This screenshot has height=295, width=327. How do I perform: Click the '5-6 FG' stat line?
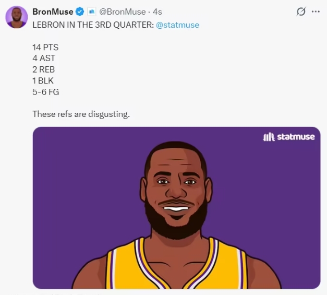(x=46, y=92)
